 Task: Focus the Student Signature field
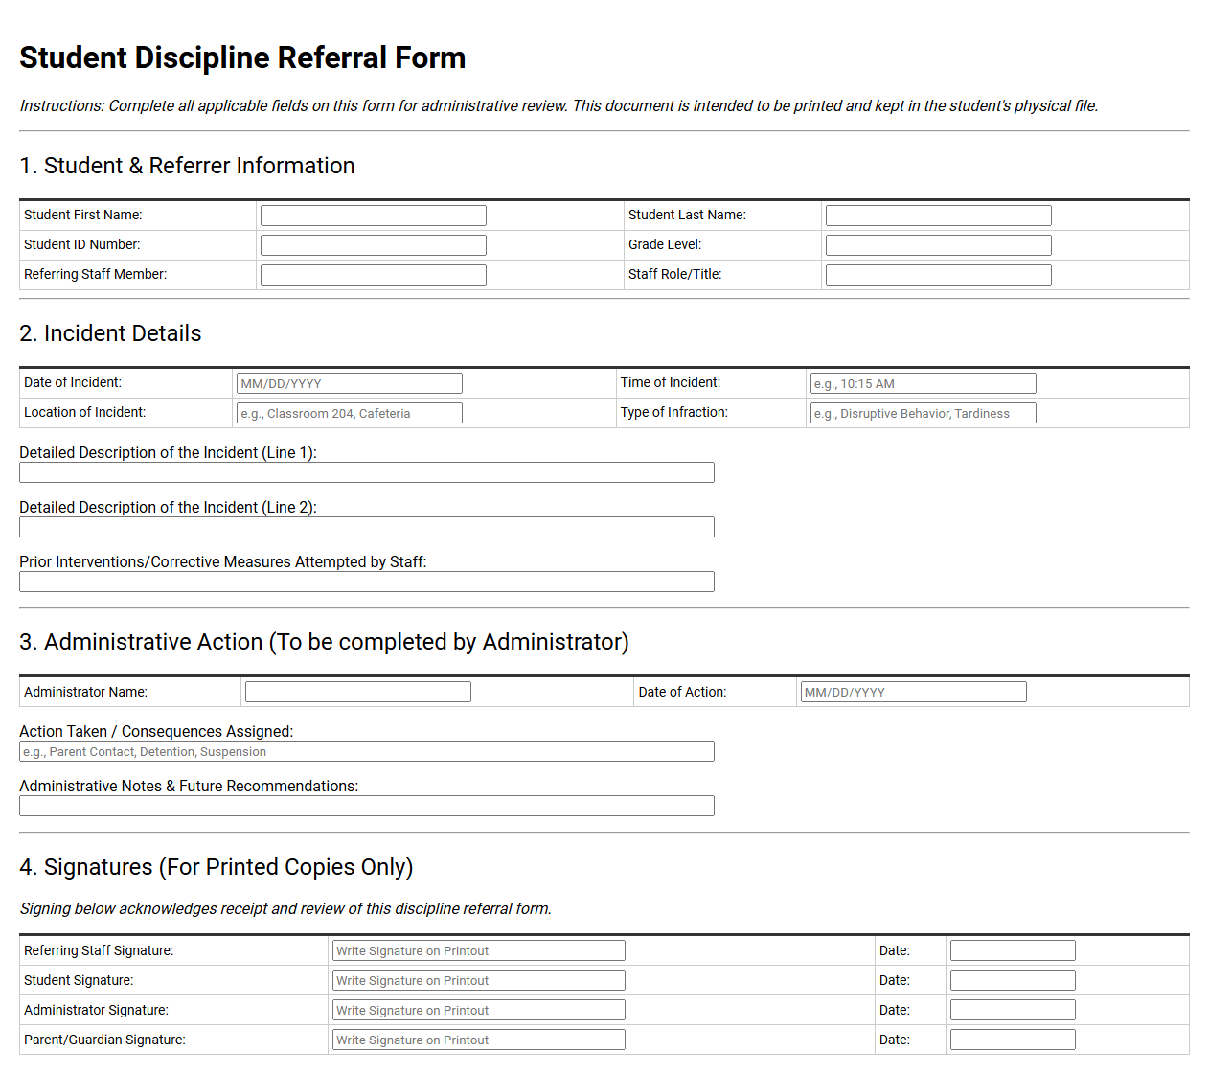tap(479, 980)
